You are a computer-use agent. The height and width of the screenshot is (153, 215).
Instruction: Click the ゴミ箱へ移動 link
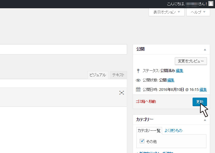146,102
